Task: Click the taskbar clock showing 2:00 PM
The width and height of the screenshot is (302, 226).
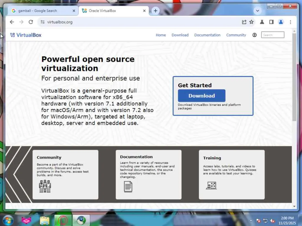Action: 287,220
